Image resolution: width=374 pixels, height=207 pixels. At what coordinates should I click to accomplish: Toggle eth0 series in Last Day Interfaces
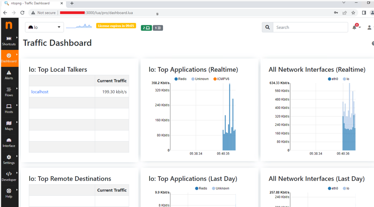click(x=333, y=188)
